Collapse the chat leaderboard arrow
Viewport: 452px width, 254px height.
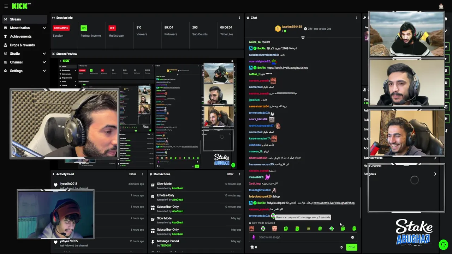(303, 37)
